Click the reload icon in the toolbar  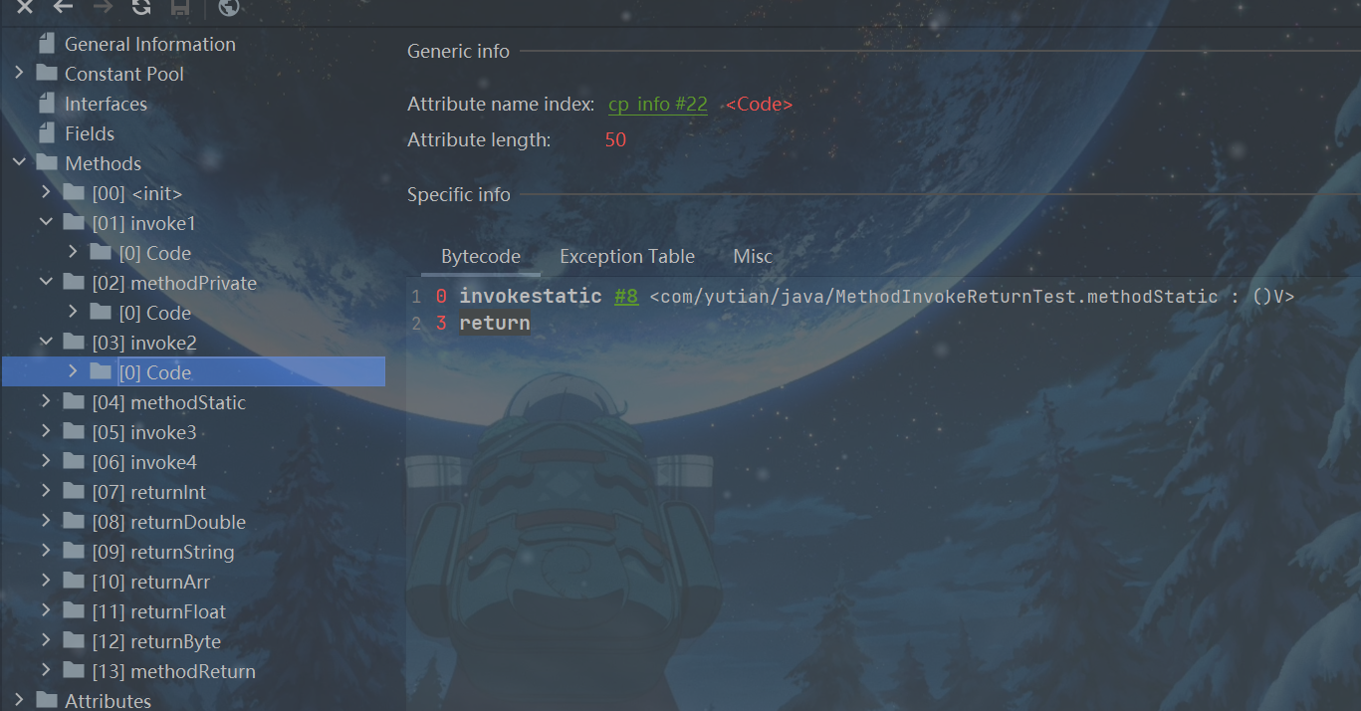(x=141, y=7)
